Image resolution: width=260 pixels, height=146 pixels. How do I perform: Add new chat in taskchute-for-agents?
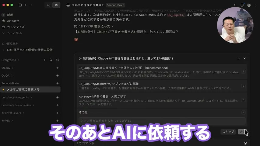click(x=57, y=97)
